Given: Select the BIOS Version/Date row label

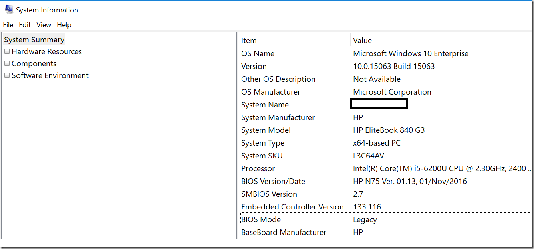Looking at the screenshot, I should [x=273, y=182].
